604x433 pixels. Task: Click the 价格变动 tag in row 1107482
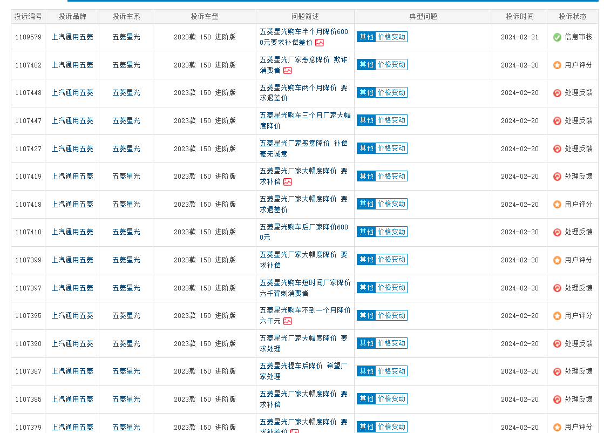[x=391, y=65]
